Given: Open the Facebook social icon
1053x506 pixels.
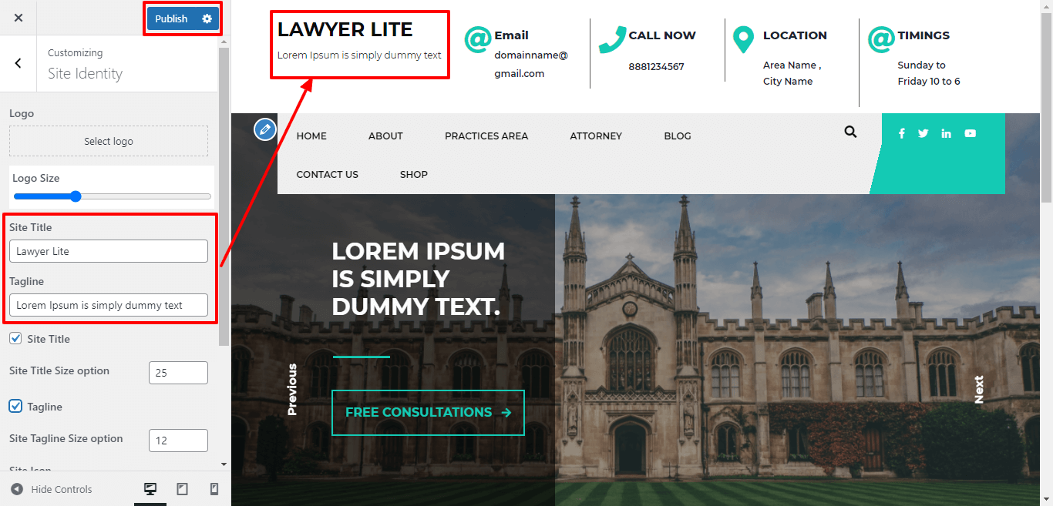Looking at the screenshot, I should (902, 133).
